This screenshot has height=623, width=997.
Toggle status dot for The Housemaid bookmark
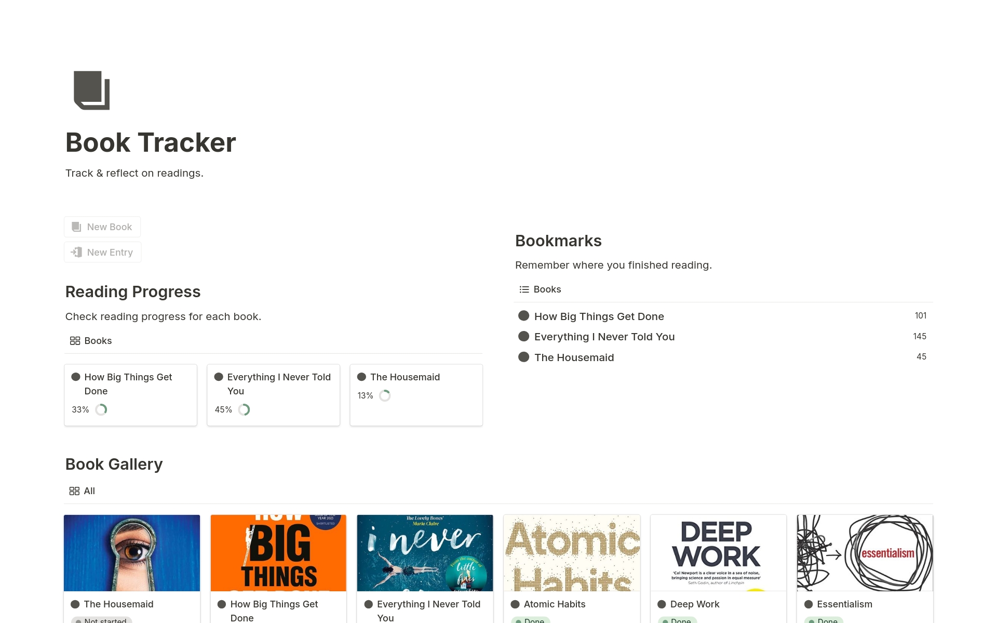coord(524,357)
